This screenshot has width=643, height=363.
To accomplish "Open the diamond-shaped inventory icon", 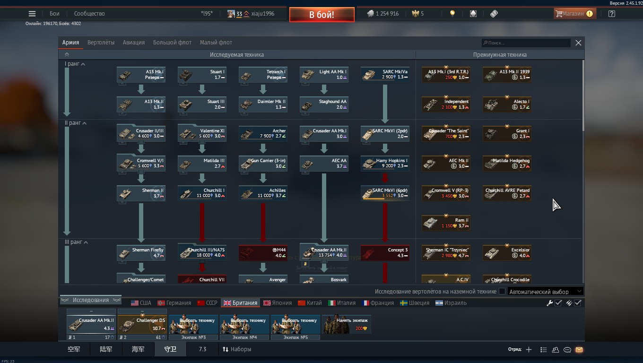I will pos(473,14).
